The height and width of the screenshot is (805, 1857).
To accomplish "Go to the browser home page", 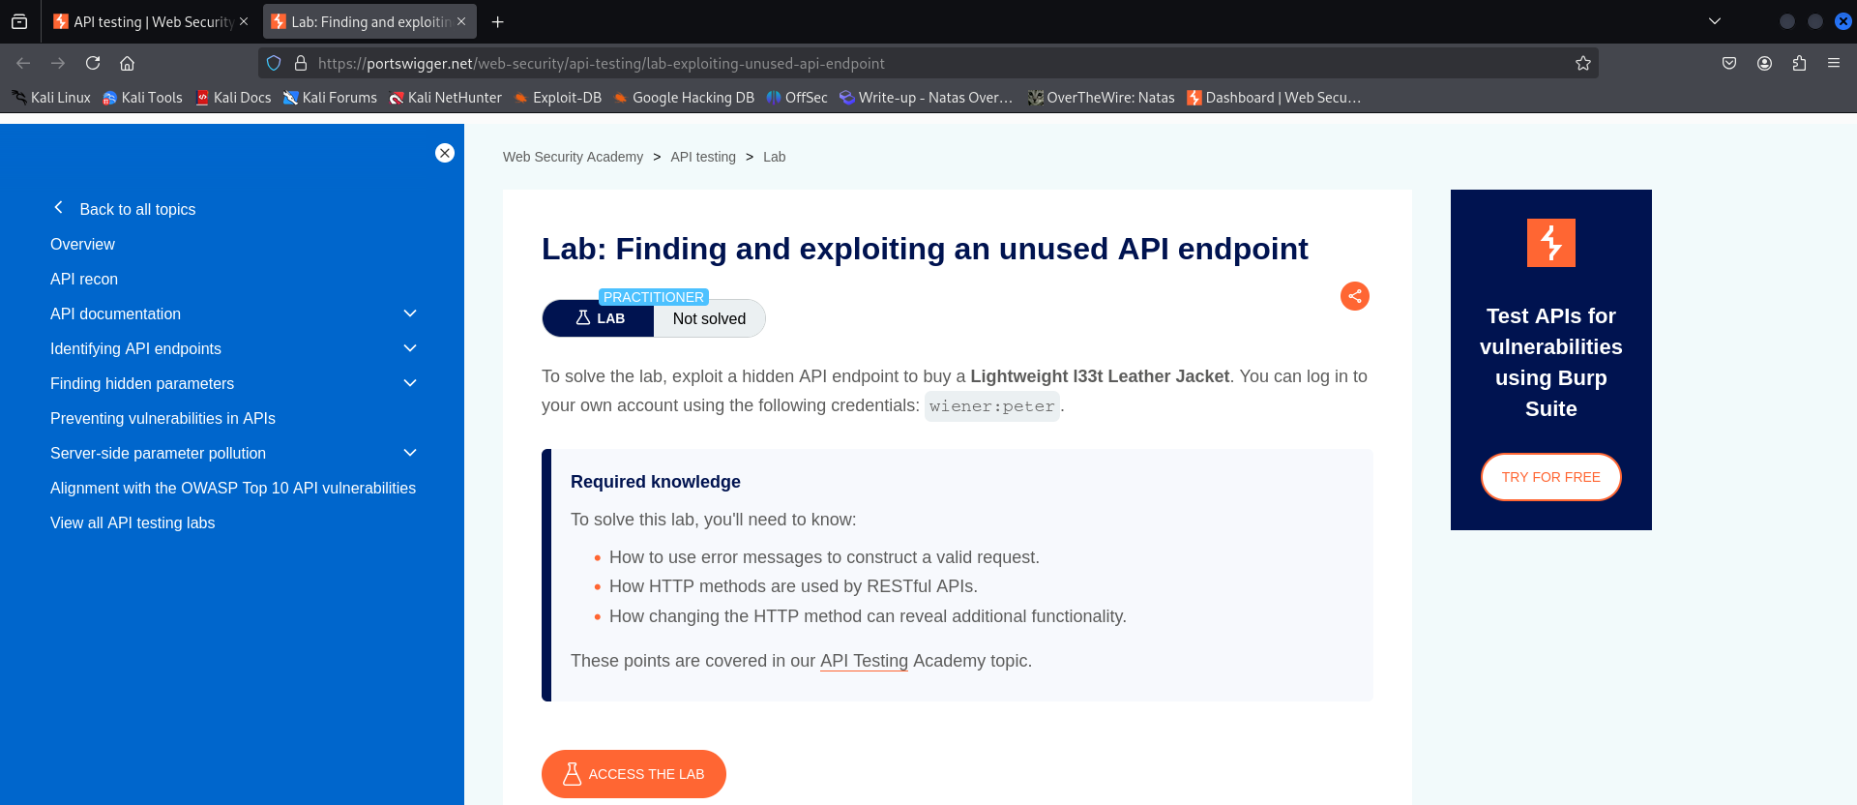I will click(x=127, y=63).
